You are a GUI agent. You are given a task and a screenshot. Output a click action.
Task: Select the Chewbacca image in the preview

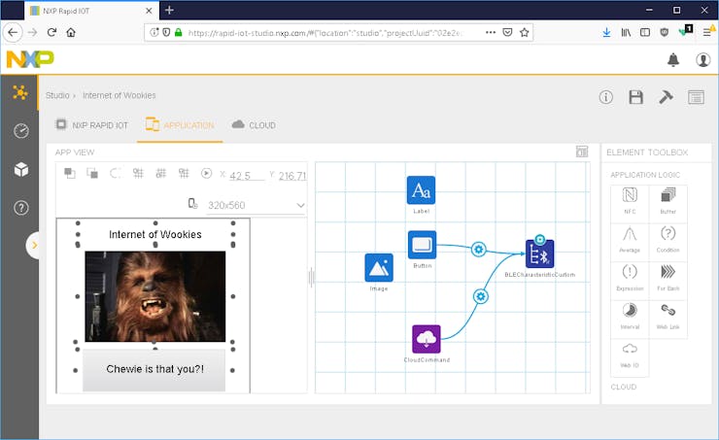[155, 296]
